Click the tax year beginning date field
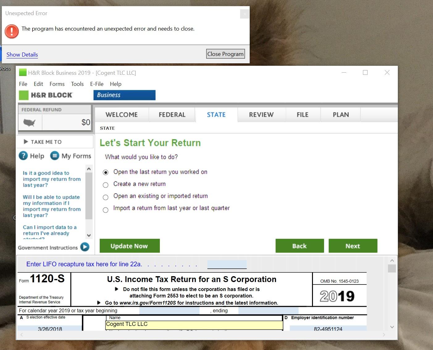 coord(169,310)
